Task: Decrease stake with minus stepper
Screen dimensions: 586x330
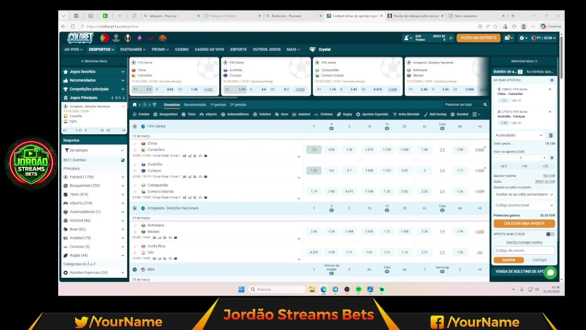Action: [x=497, y=158]
